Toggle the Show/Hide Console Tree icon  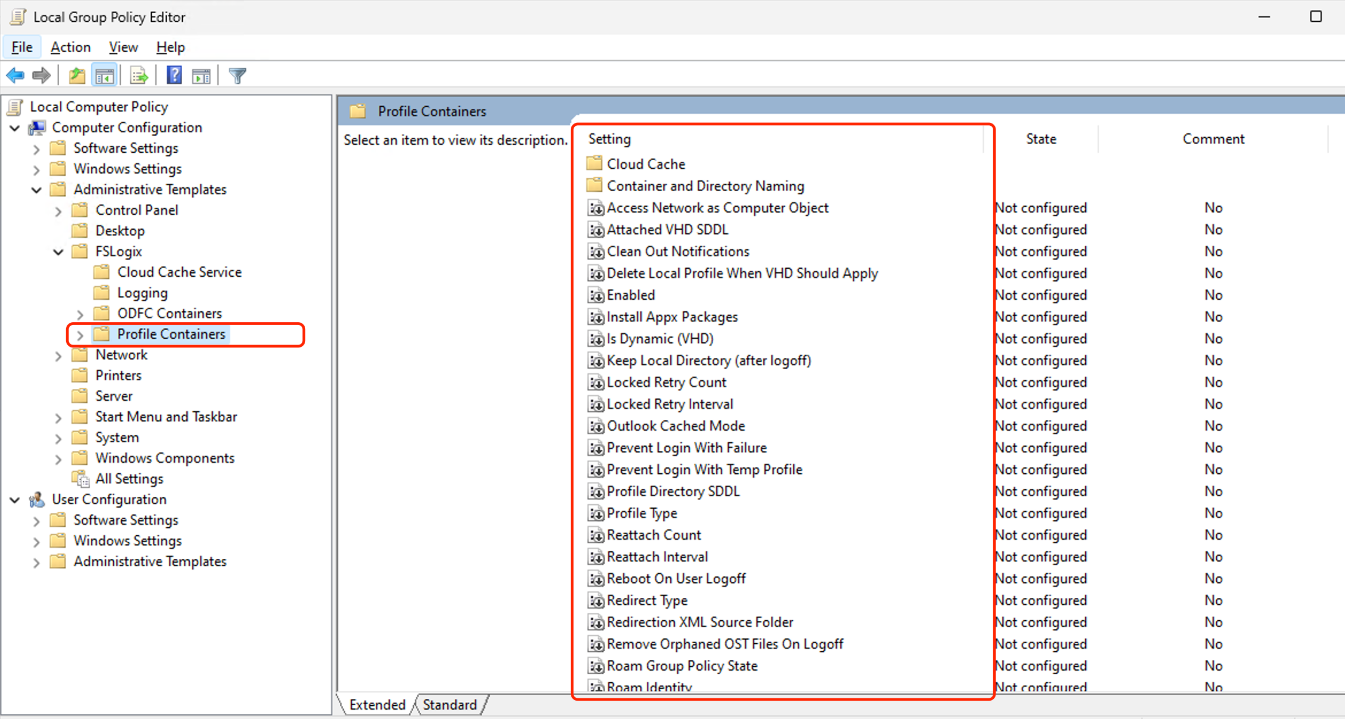click(x=105, y=75)
